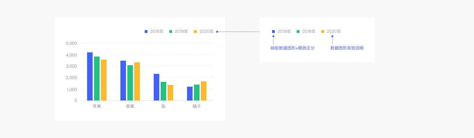Toggle the 2018年 legend entry in the chart

click(154, 32)
